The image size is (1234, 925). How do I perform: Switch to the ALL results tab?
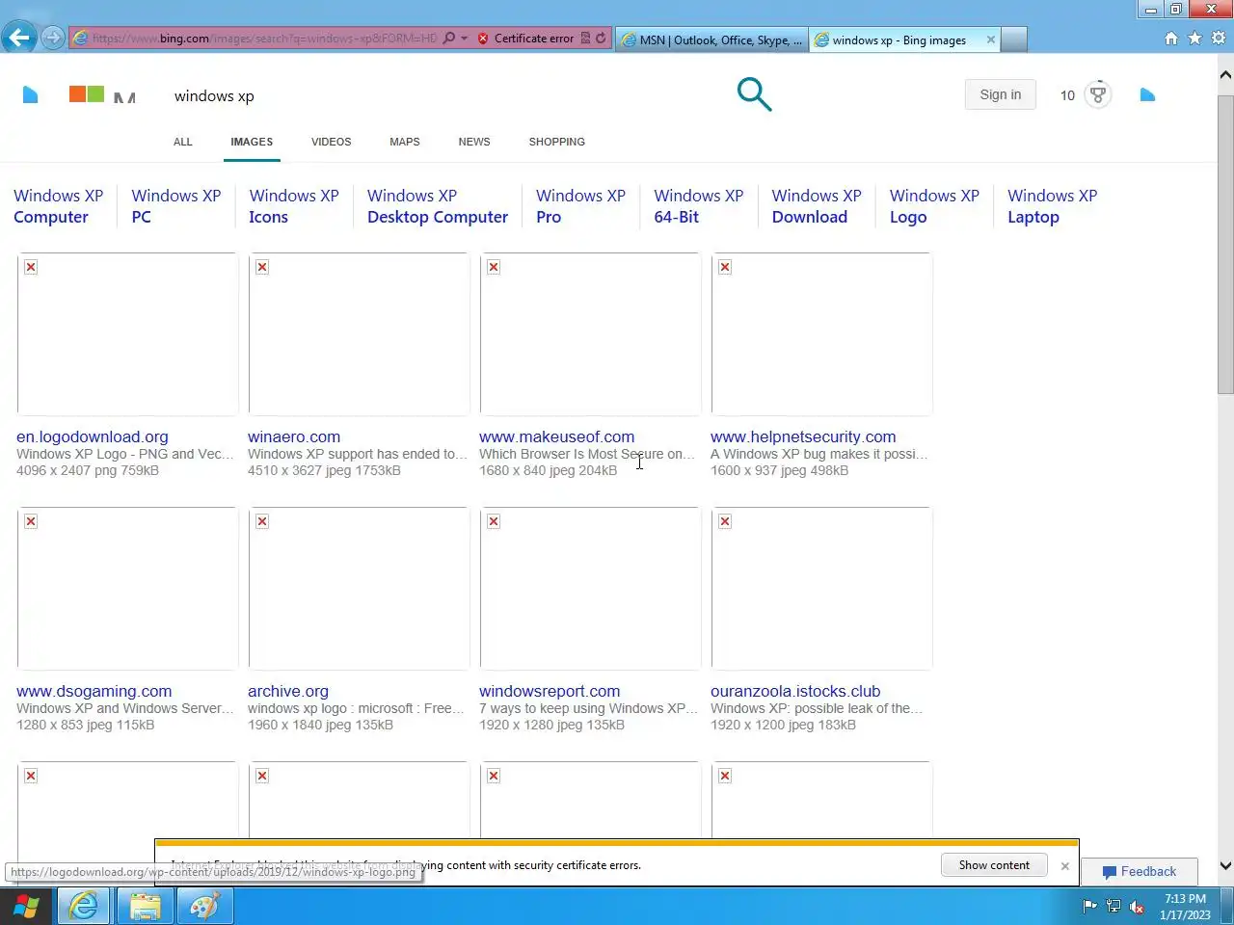pos(183,142)
